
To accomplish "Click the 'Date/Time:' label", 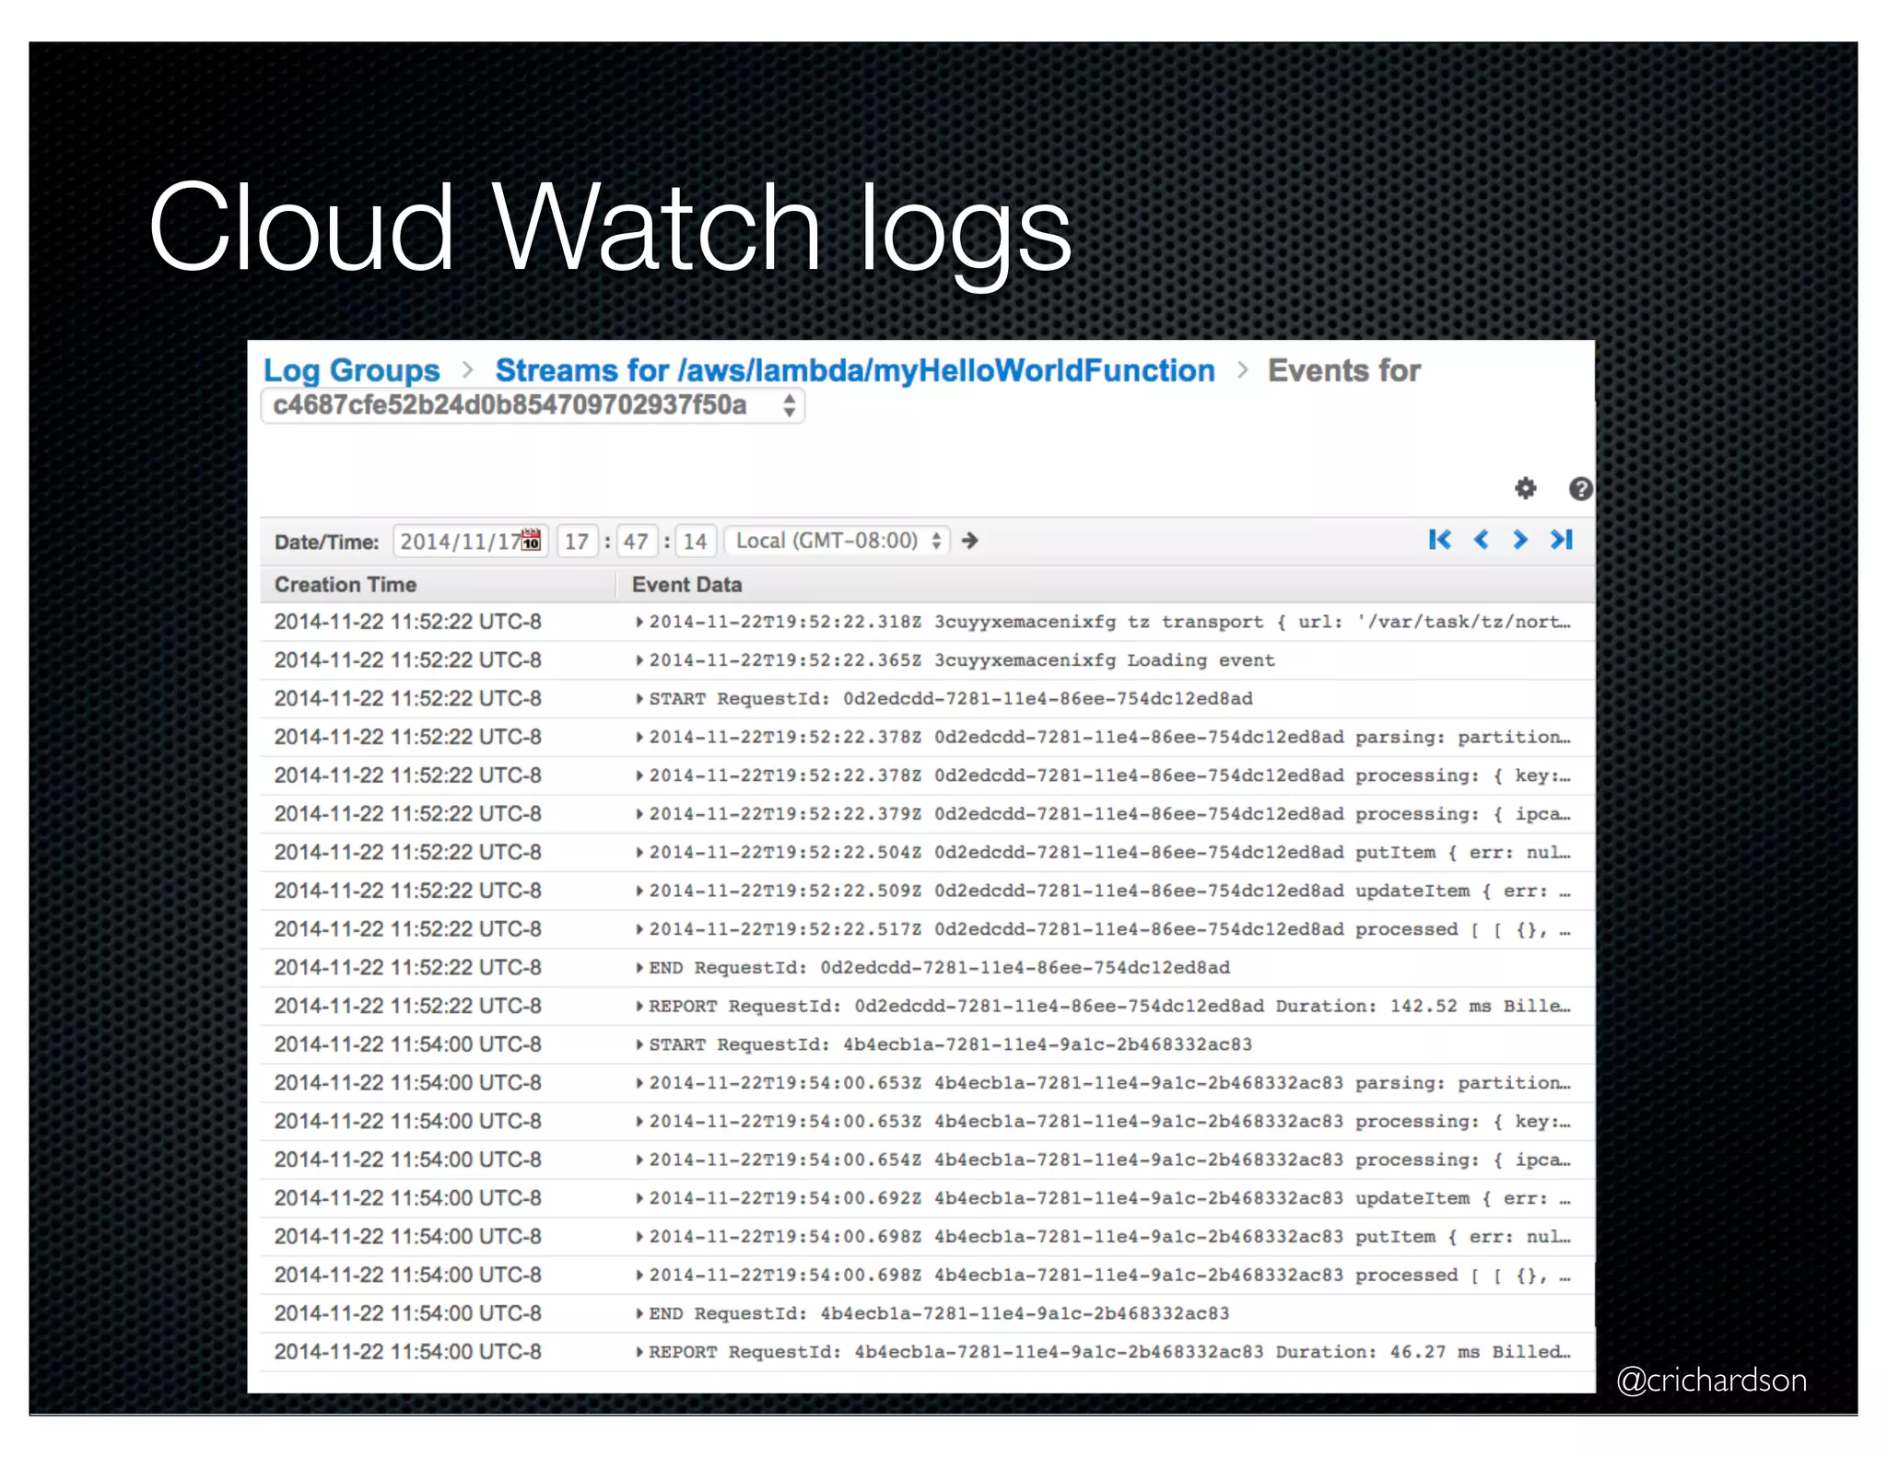I will (x=327, y=542).
